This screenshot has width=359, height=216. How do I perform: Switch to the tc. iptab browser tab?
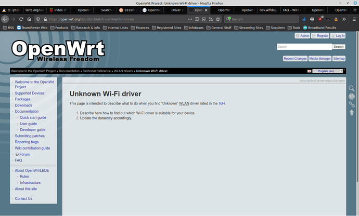pos(11,10)
